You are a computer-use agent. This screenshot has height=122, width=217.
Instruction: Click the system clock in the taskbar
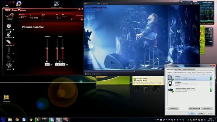point(211,120)
